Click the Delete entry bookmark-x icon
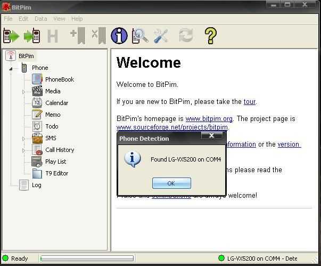This screenshot has width=321, height=266. click(x=99, y=36)
